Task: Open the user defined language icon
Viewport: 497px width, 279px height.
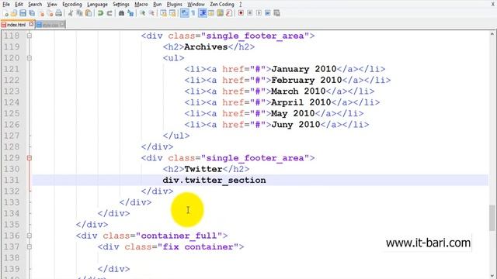Action: [x=211, y=13]
